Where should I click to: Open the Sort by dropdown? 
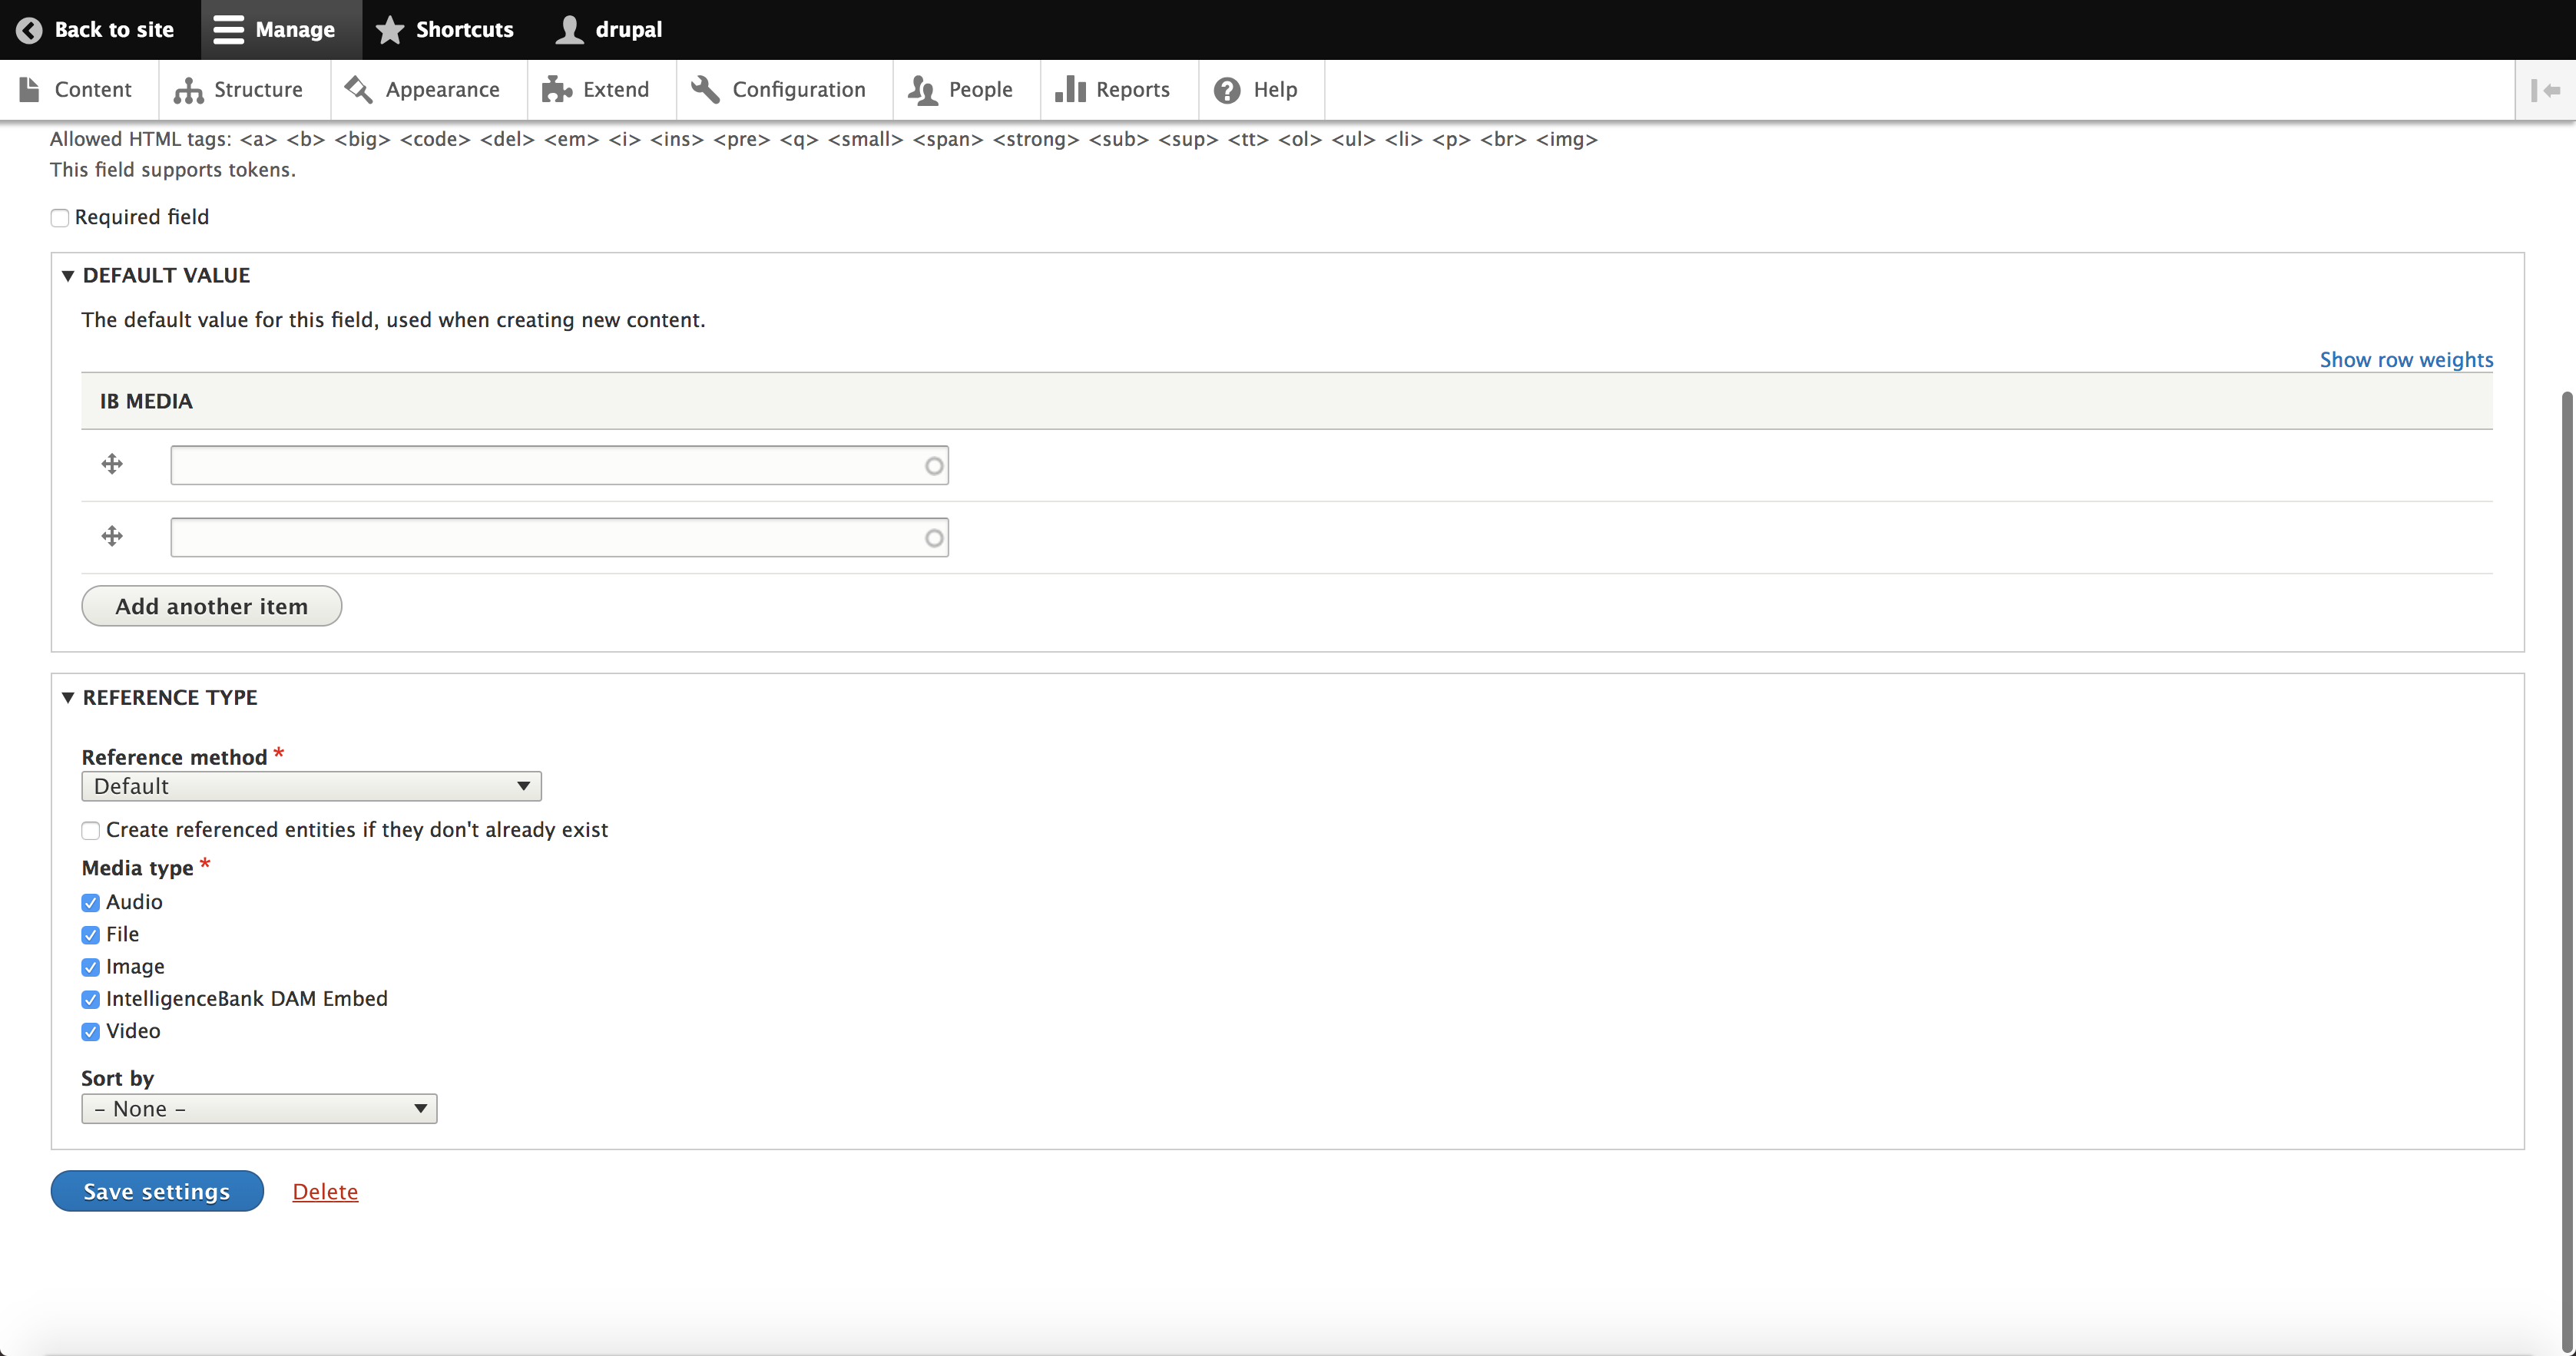point(259,1109)
